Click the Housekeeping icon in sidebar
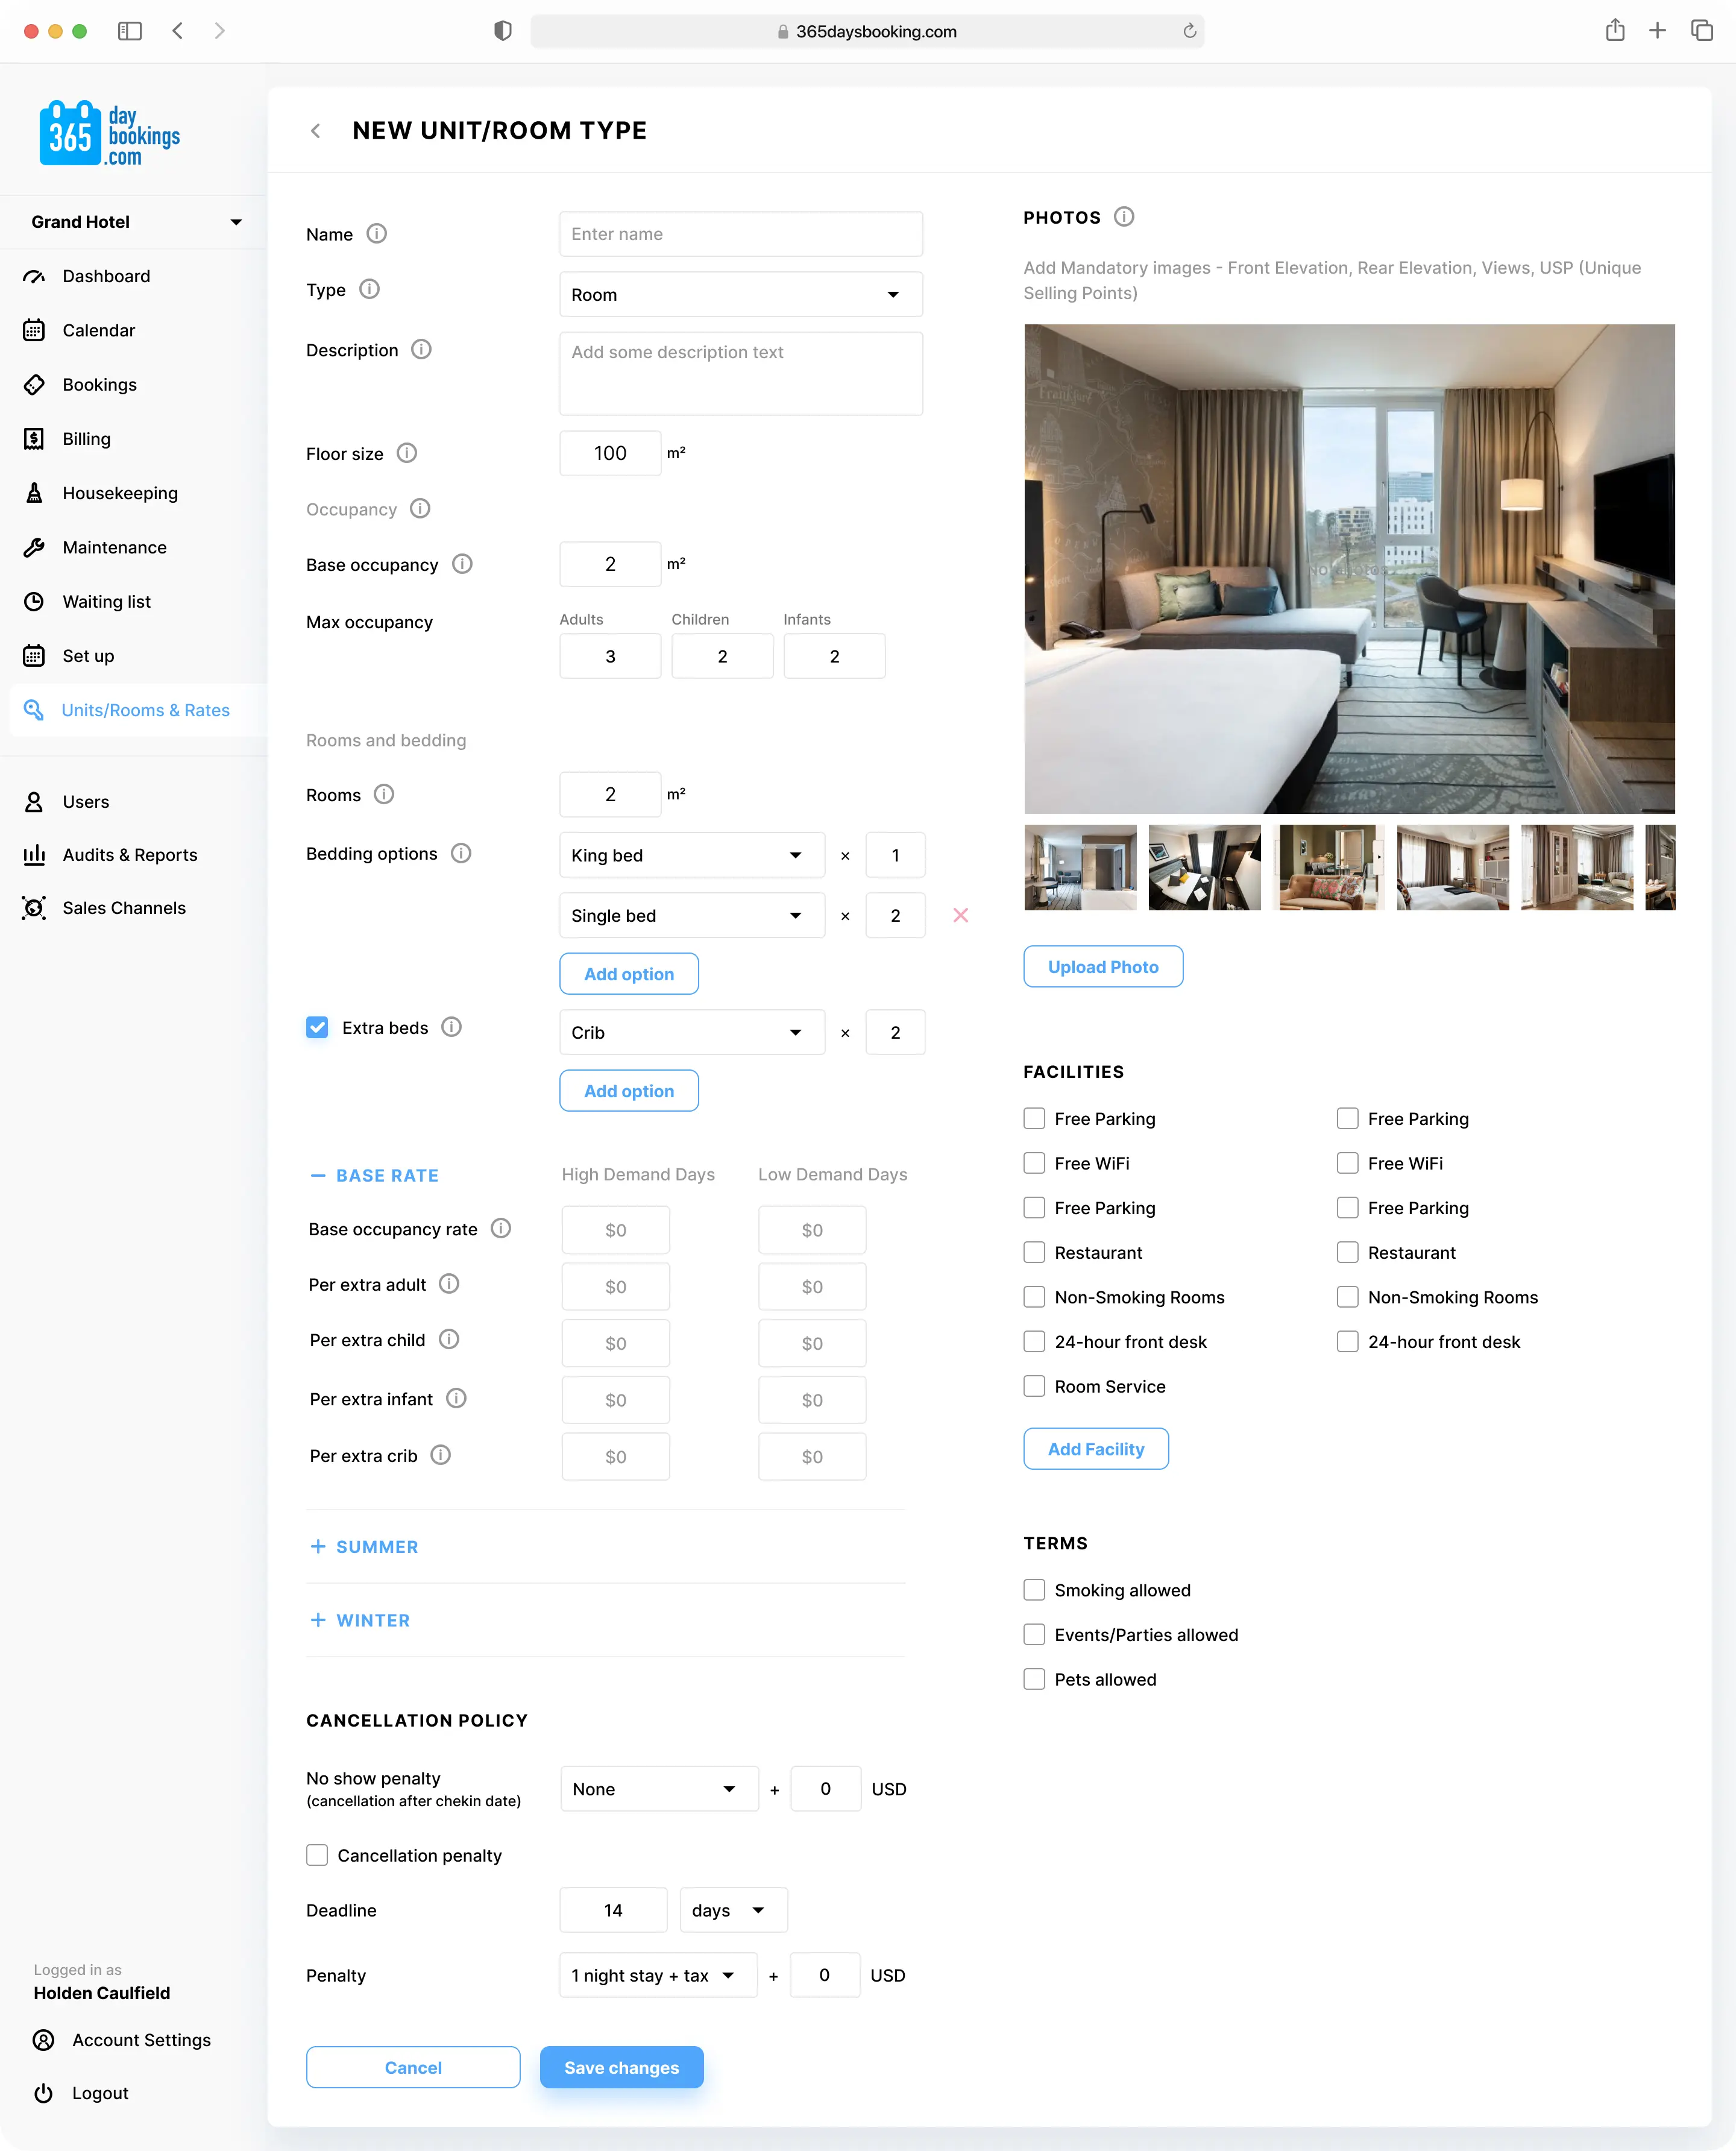1736x2151 pixels. pyautogui.click(x=34, y=493)
